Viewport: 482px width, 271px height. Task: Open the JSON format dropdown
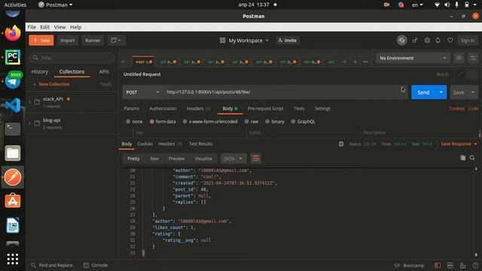point(233,159)
